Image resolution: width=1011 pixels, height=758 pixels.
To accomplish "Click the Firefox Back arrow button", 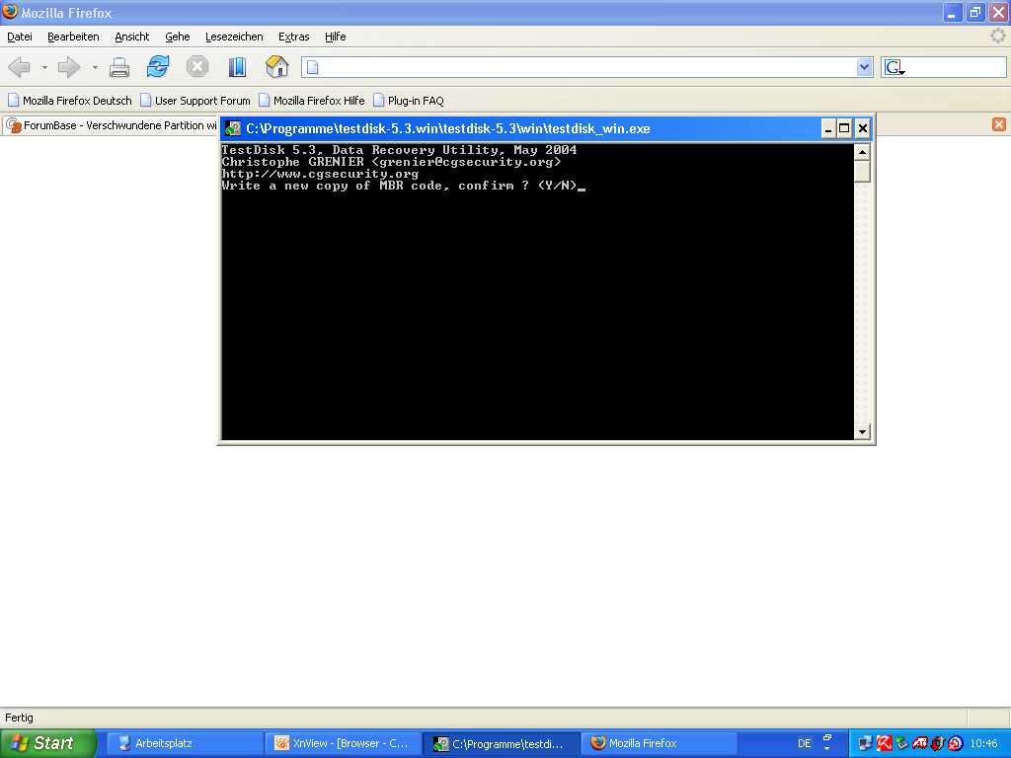I will [x=20, y=67].
